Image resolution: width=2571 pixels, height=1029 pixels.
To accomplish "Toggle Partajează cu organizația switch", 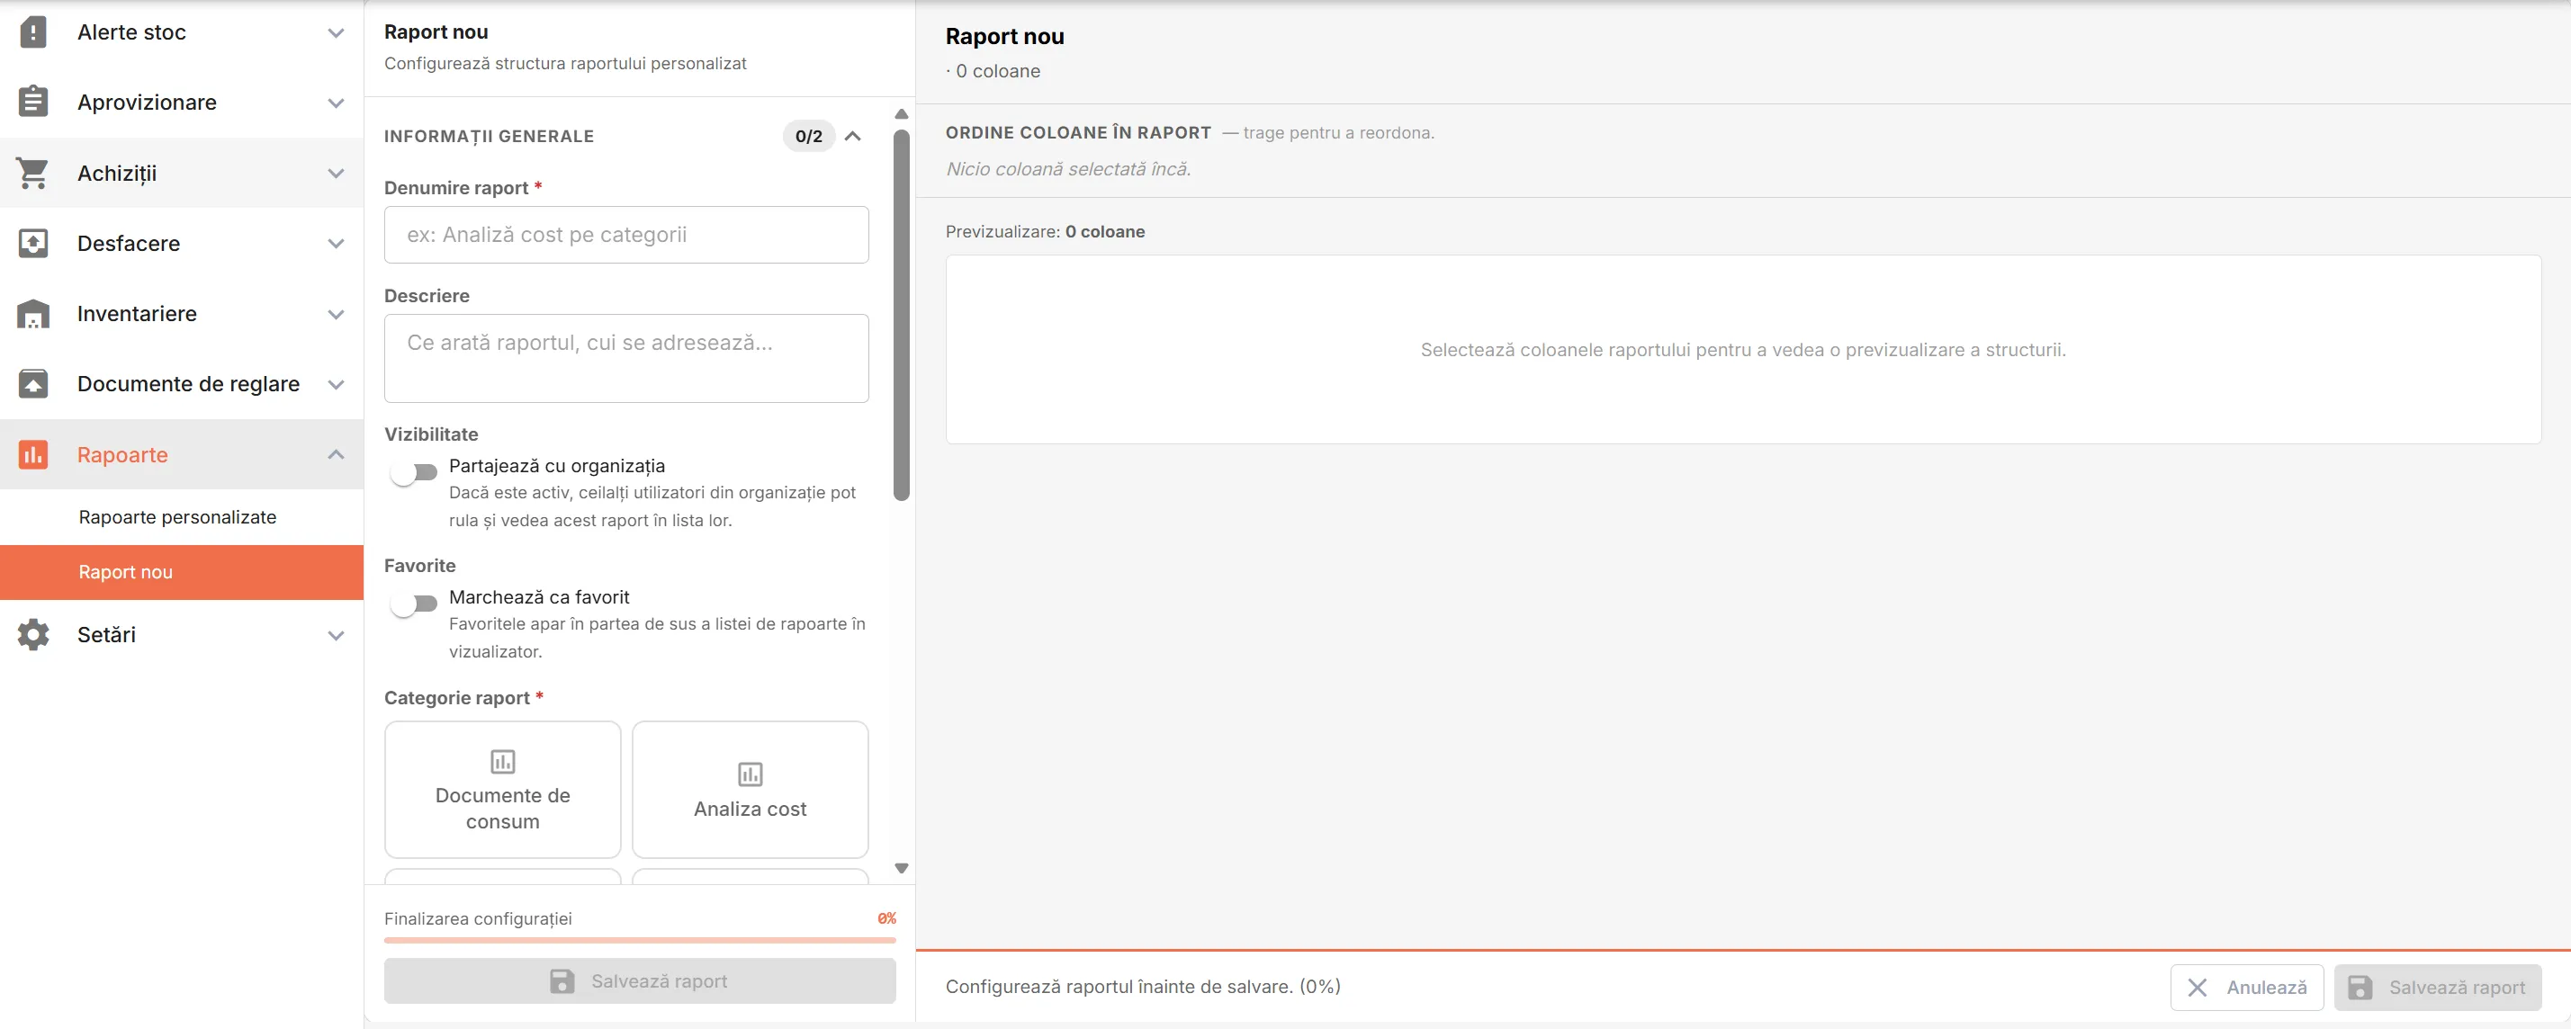I will (x=413, y=472).
